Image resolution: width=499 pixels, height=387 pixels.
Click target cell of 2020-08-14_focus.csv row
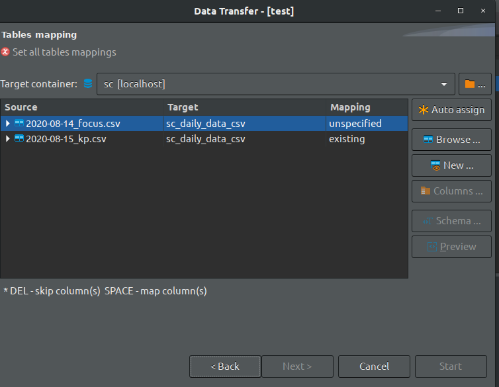[244, 124]
